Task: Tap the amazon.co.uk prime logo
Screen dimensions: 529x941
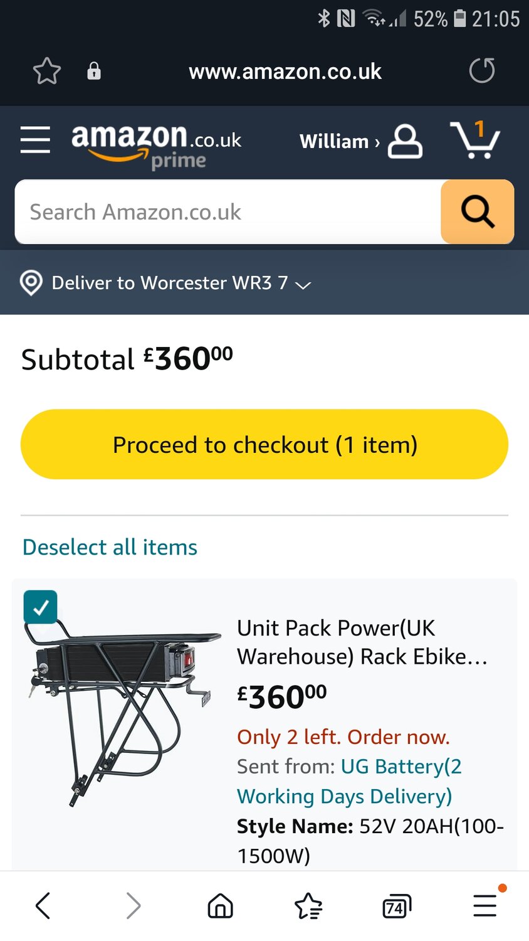Action: [156, 144]
